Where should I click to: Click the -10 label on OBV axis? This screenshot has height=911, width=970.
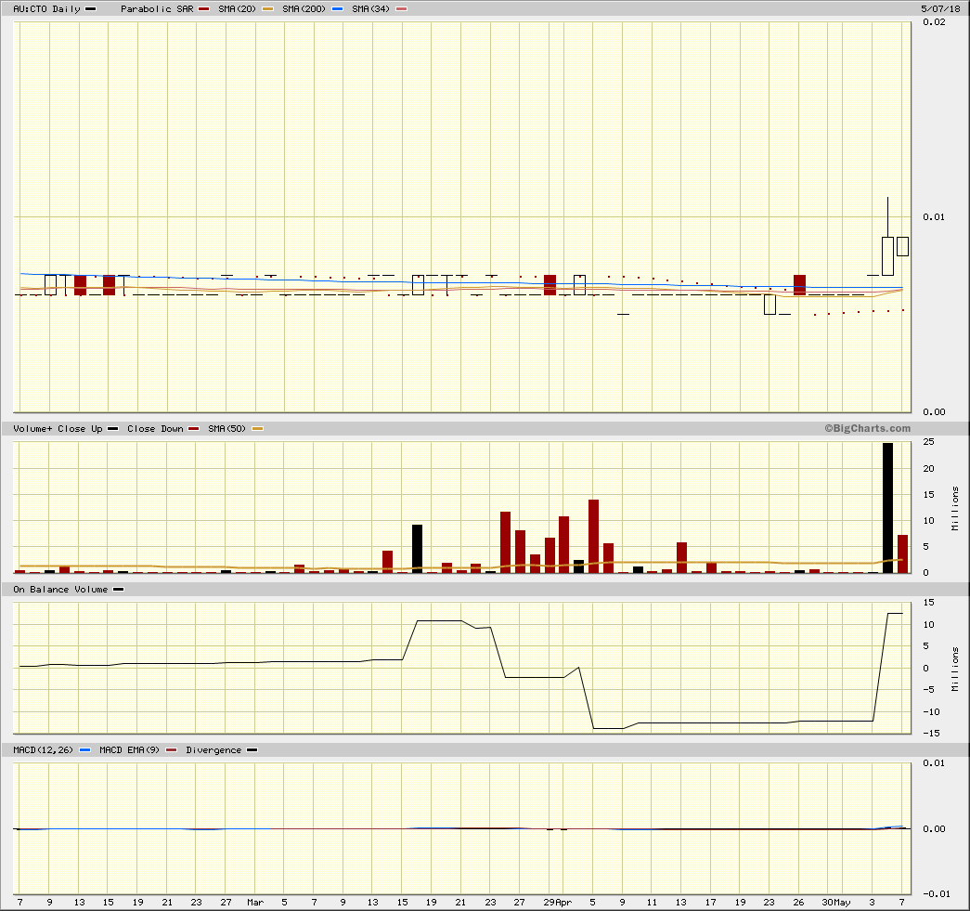[932, 711]
